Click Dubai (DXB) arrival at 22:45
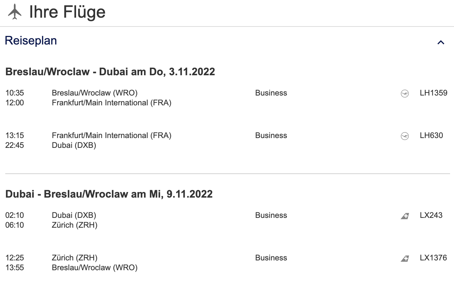The width and height of the screenshot is (454, 282). [x=74, y=145]
